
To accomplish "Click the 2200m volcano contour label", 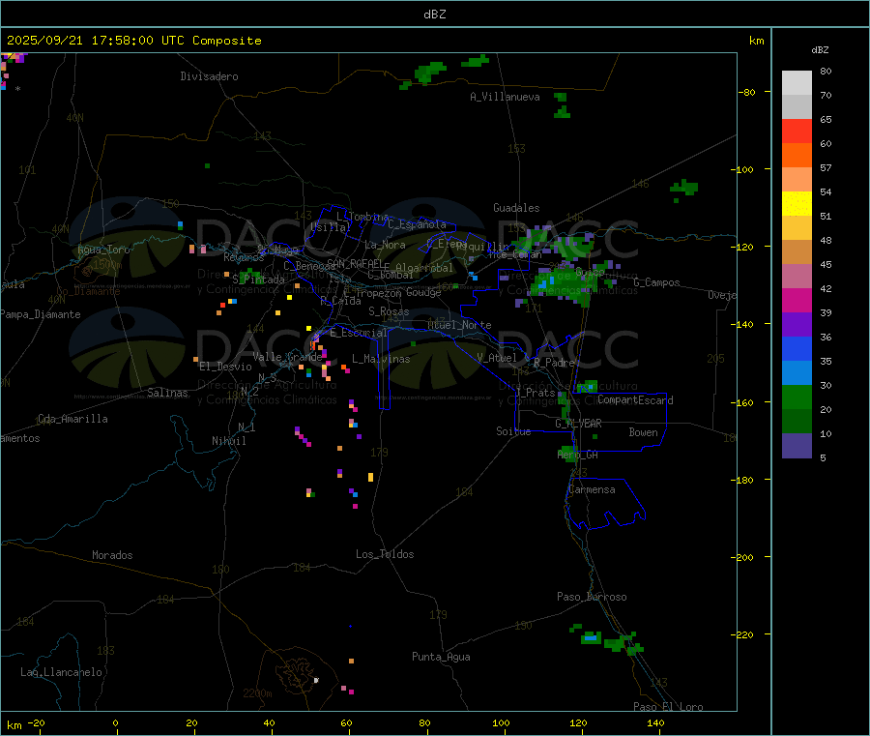I will point(257,693).
